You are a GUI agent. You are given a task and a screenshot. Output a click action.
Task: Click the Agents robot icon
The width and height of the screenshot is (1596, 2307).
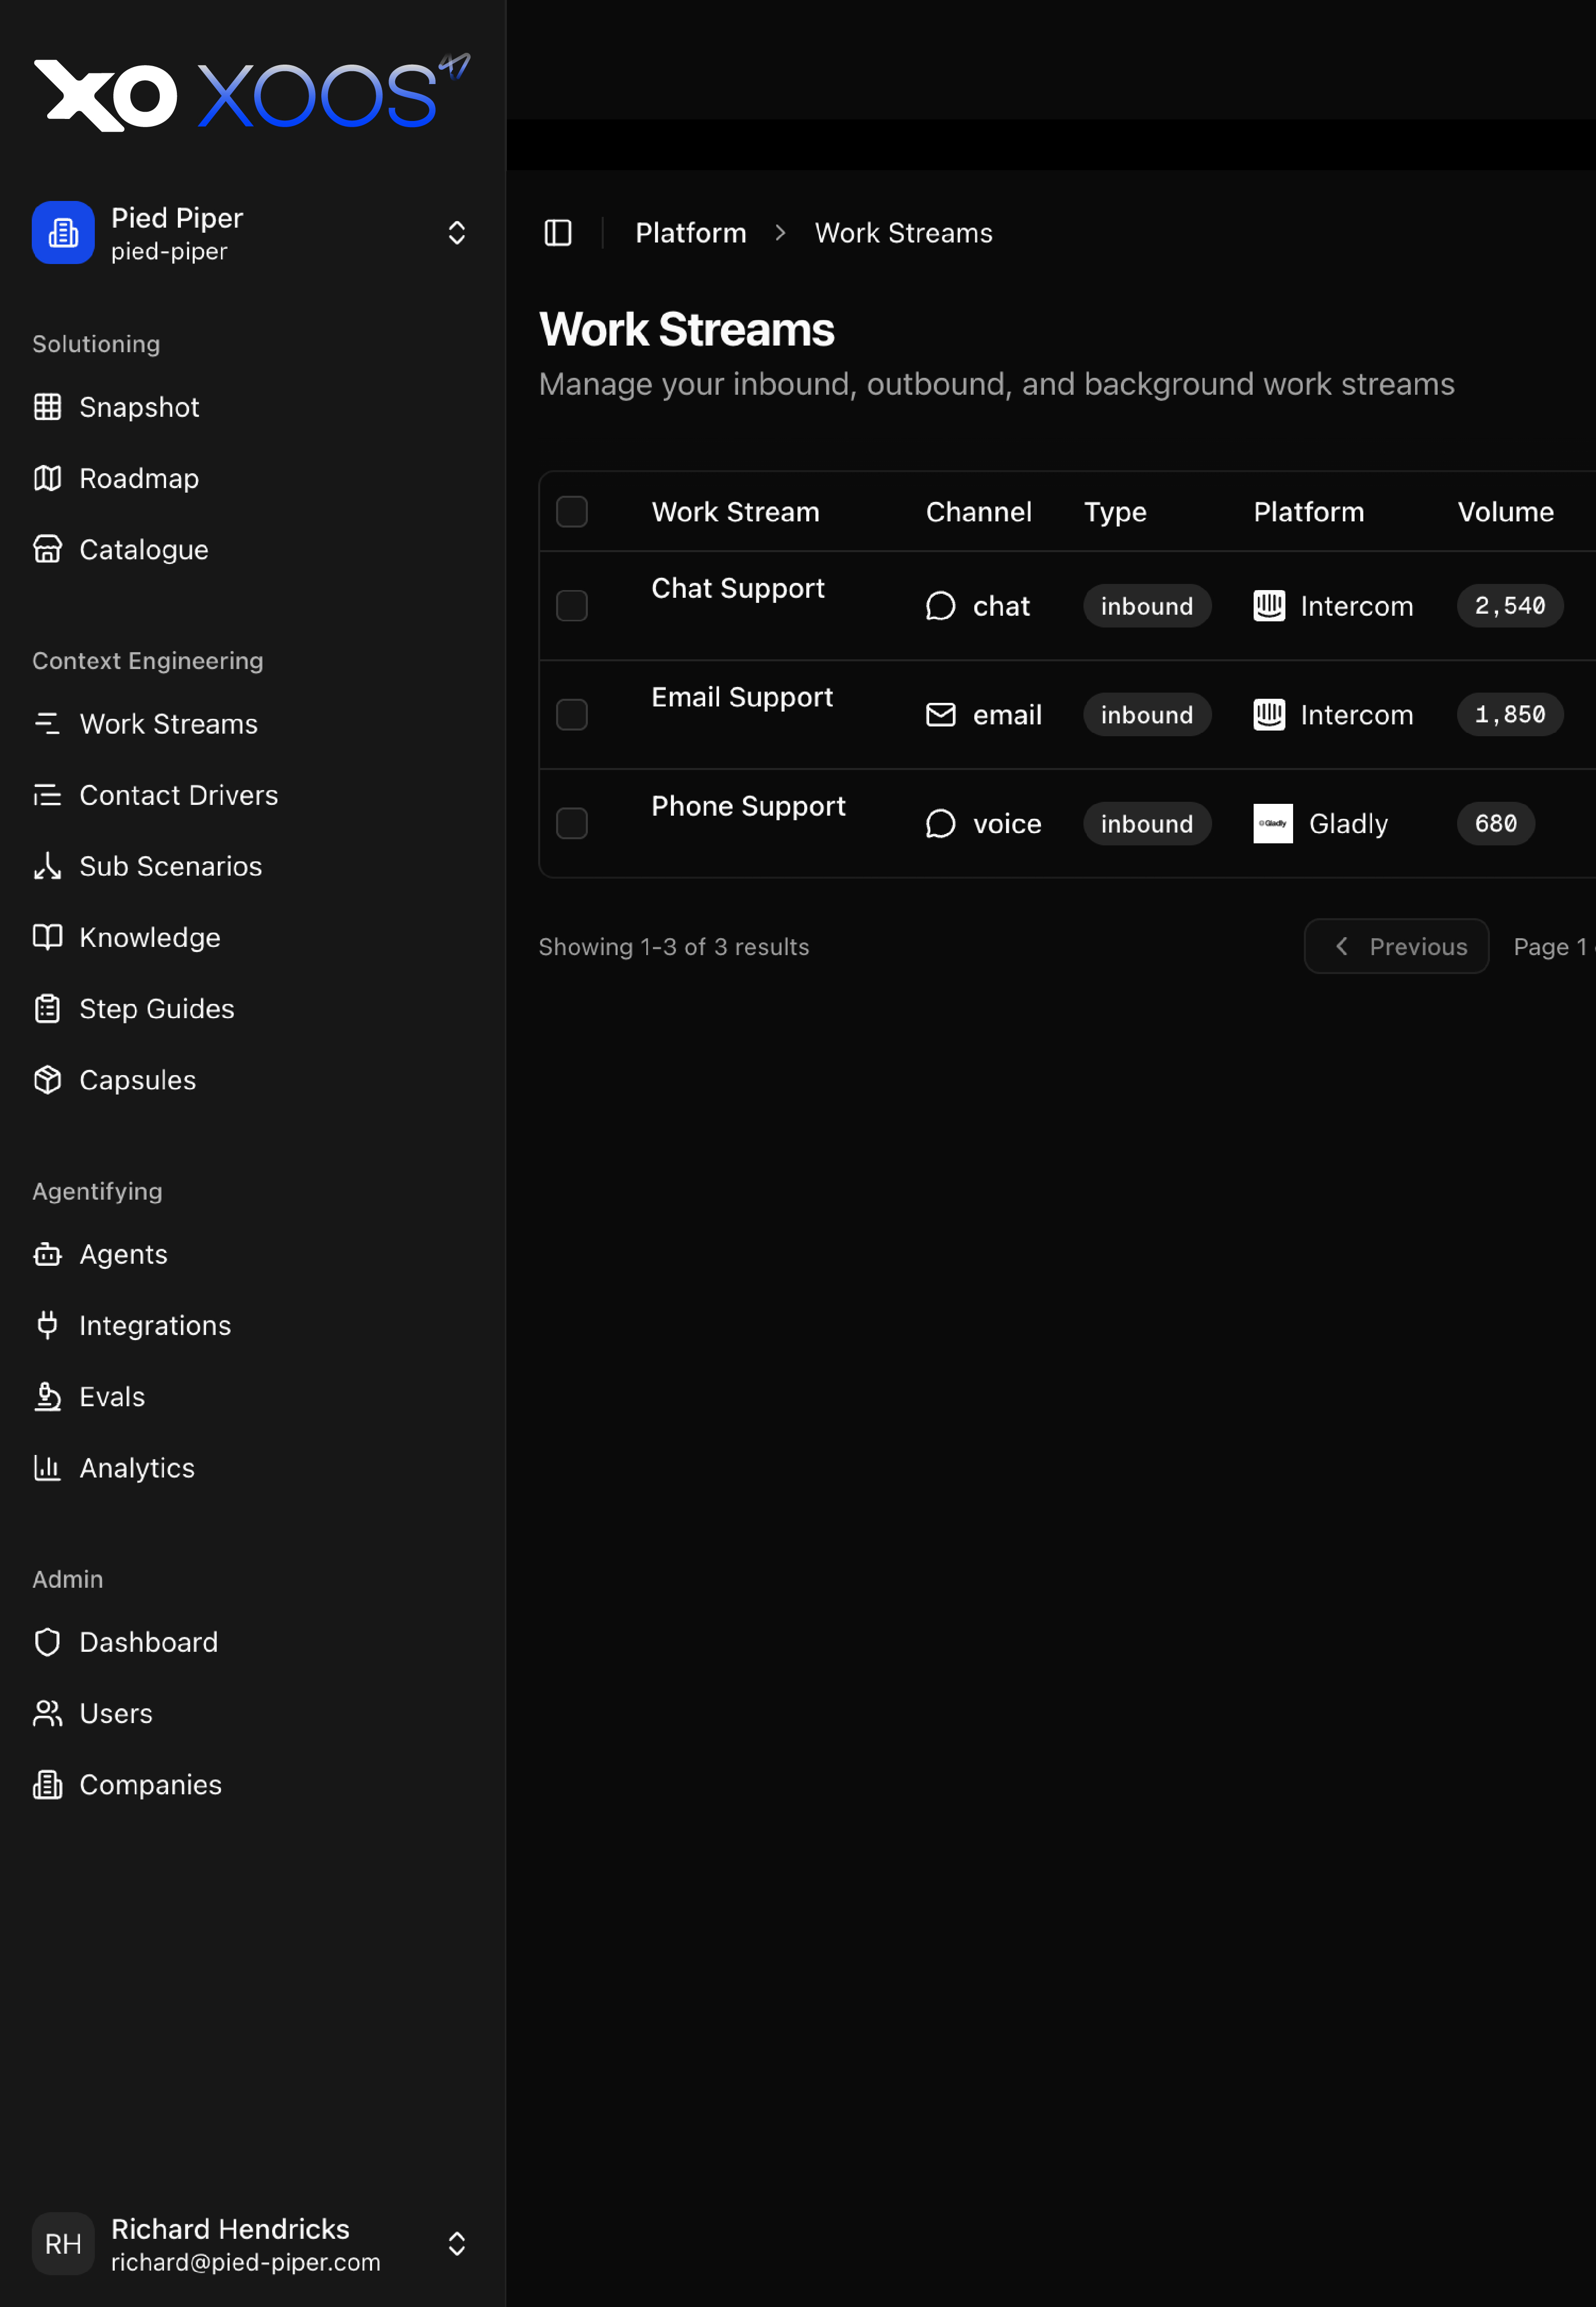coord(47,1254)
